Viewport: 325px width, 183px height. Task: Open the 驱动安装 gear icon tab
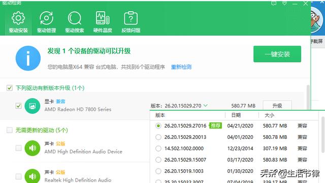18,22
